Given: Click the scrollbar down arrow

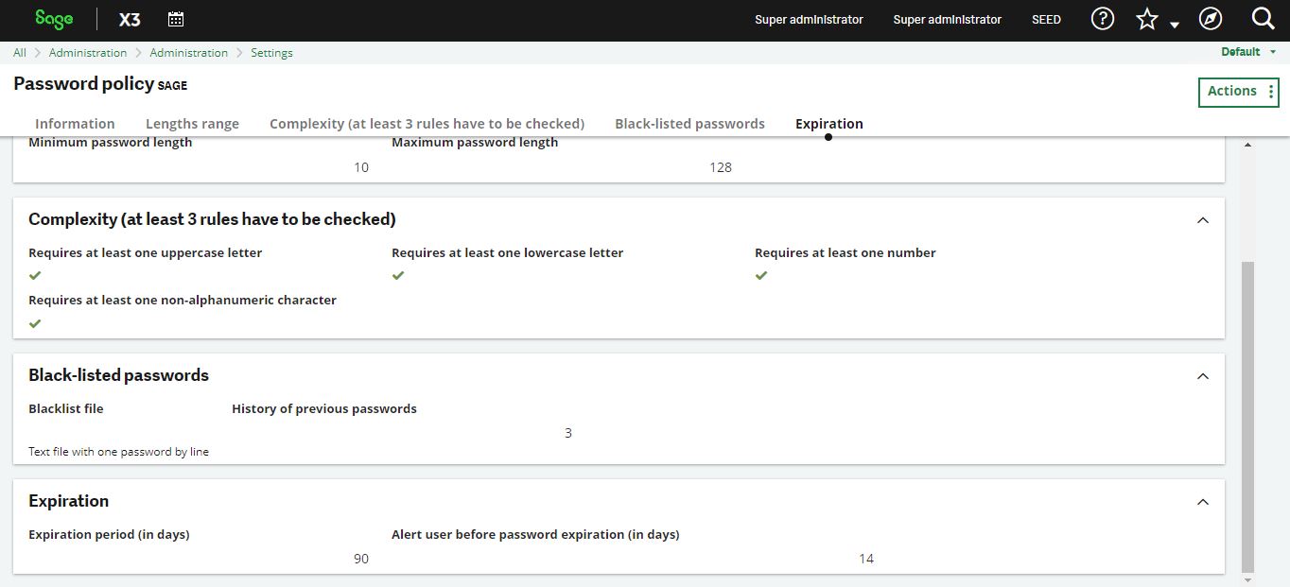Looking at the screenshot, I should (x=1247, y=579).
